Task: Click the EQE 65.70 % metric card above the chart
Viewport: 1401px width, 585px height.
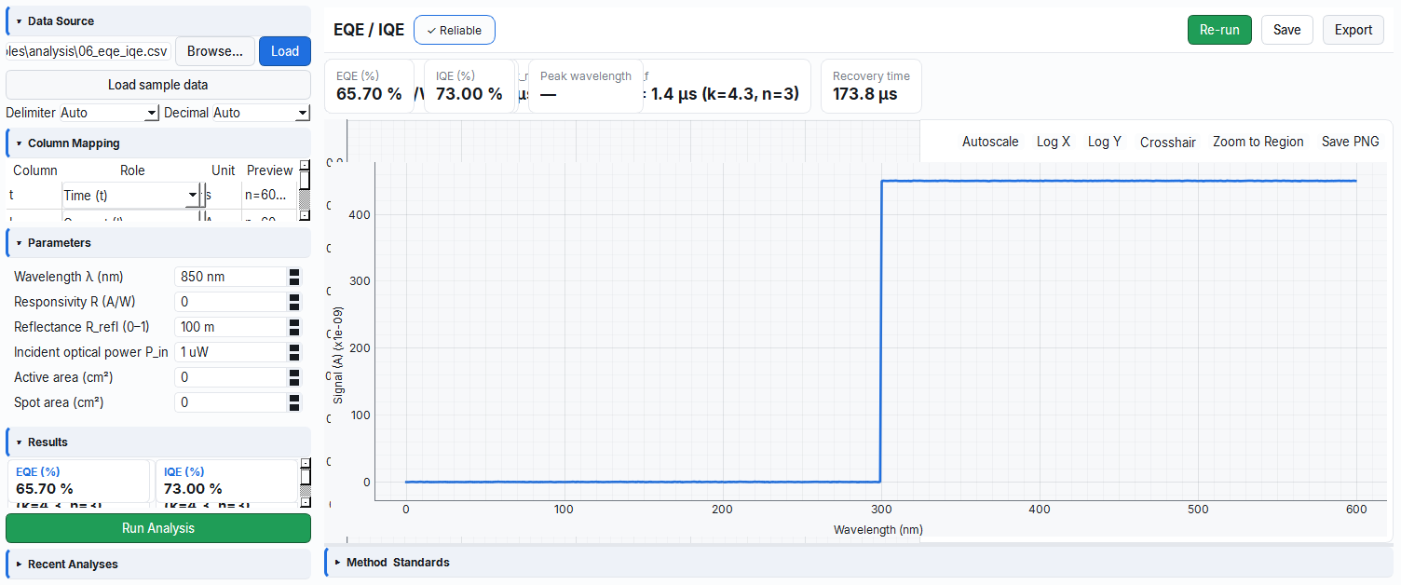Action: (369, 86)
